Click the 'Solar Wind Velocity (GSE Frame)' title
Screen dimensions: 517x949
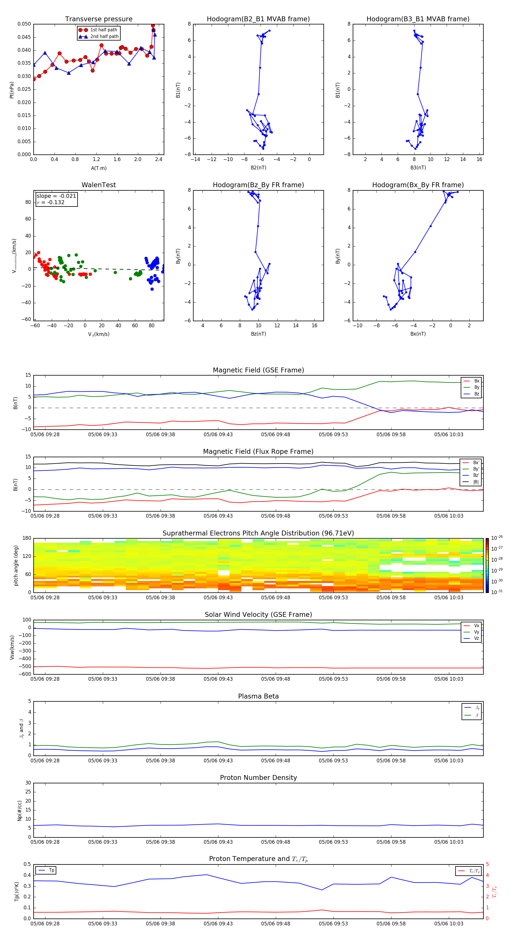click(258, 615)
